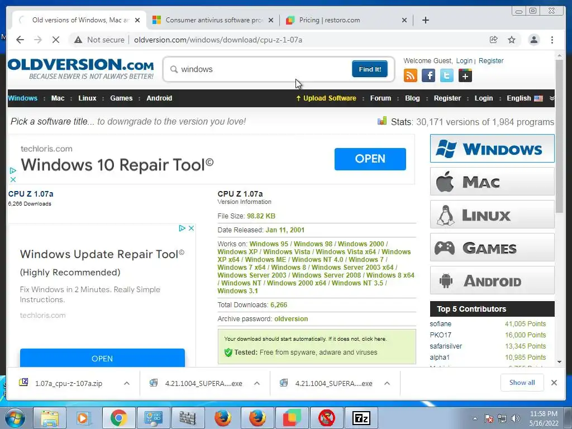Viewport: 572px width, 429px height.
Task: Switch to Consumer antivirus software tab
Action: 213,20
